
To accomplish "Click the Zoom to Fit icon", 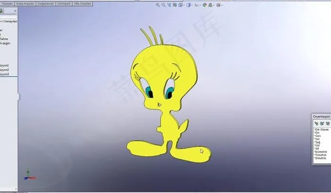I will [x=158, y=5].
